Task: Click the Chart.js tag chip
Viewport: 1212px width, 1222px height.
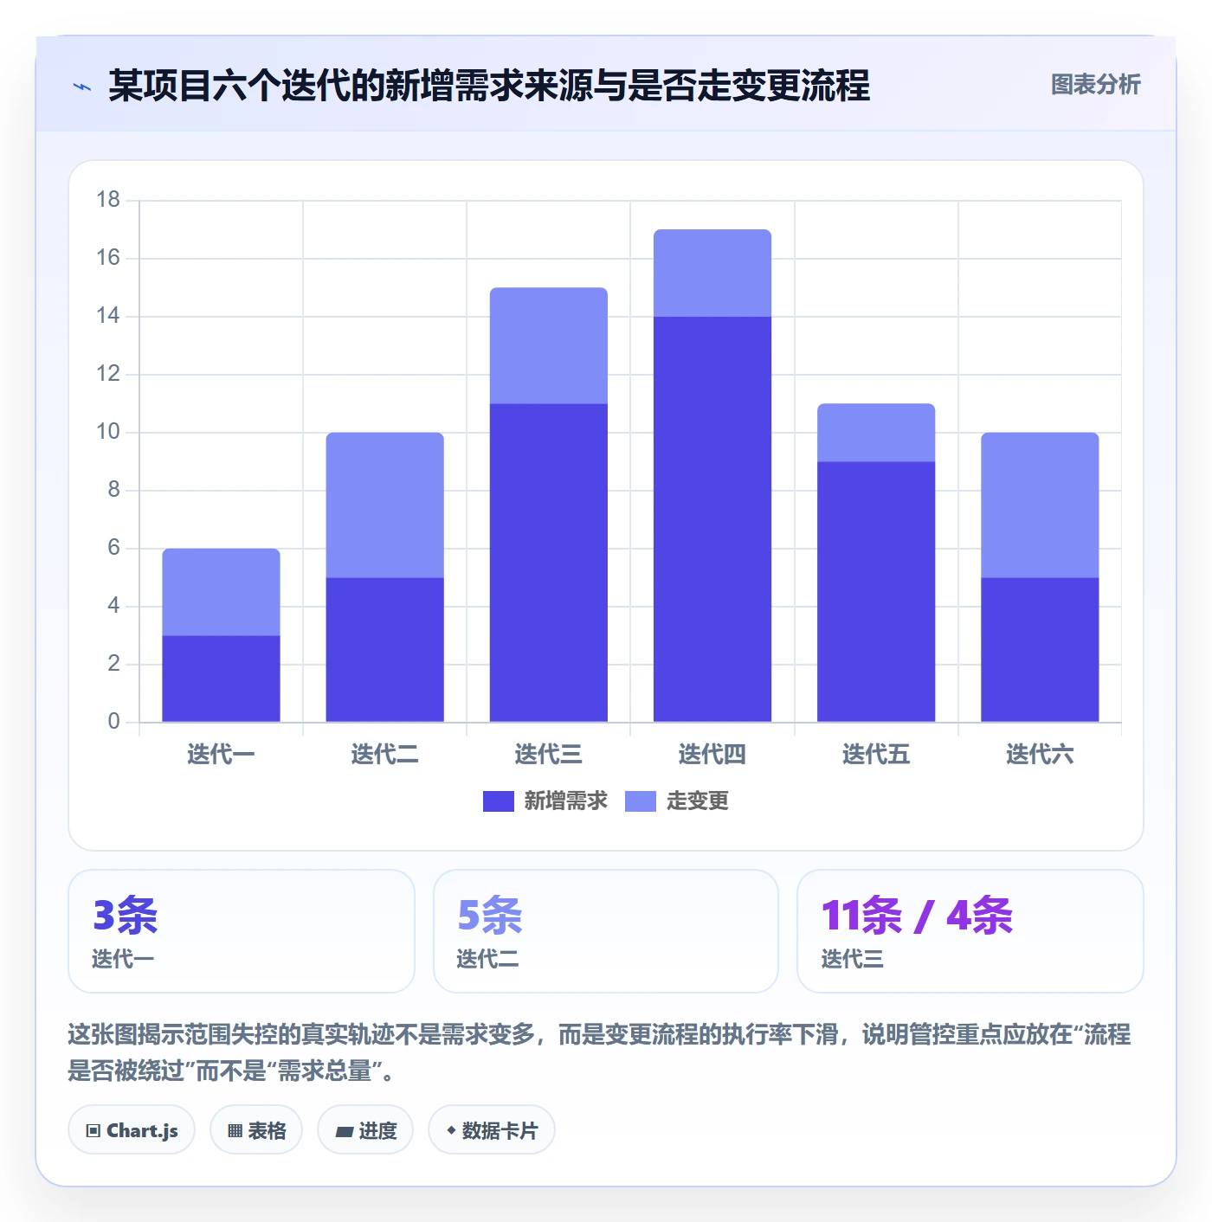Action: (x=132, y=1130)
